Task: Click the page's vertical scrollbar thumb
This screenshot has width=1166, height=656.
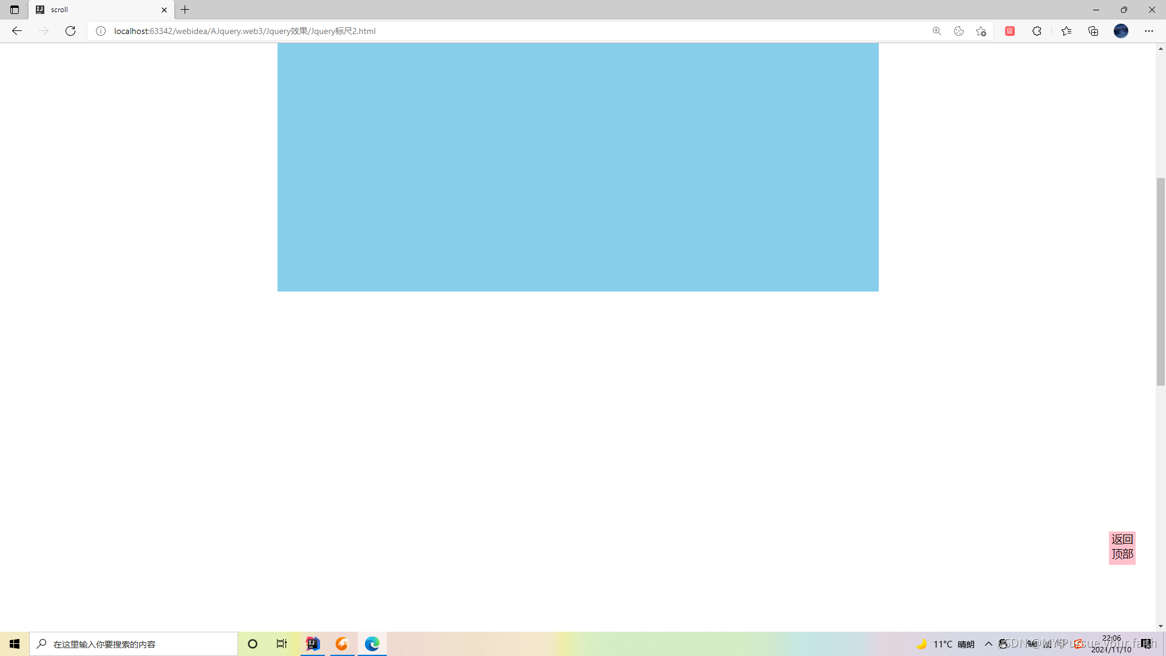Action: tap(1161, 281)
